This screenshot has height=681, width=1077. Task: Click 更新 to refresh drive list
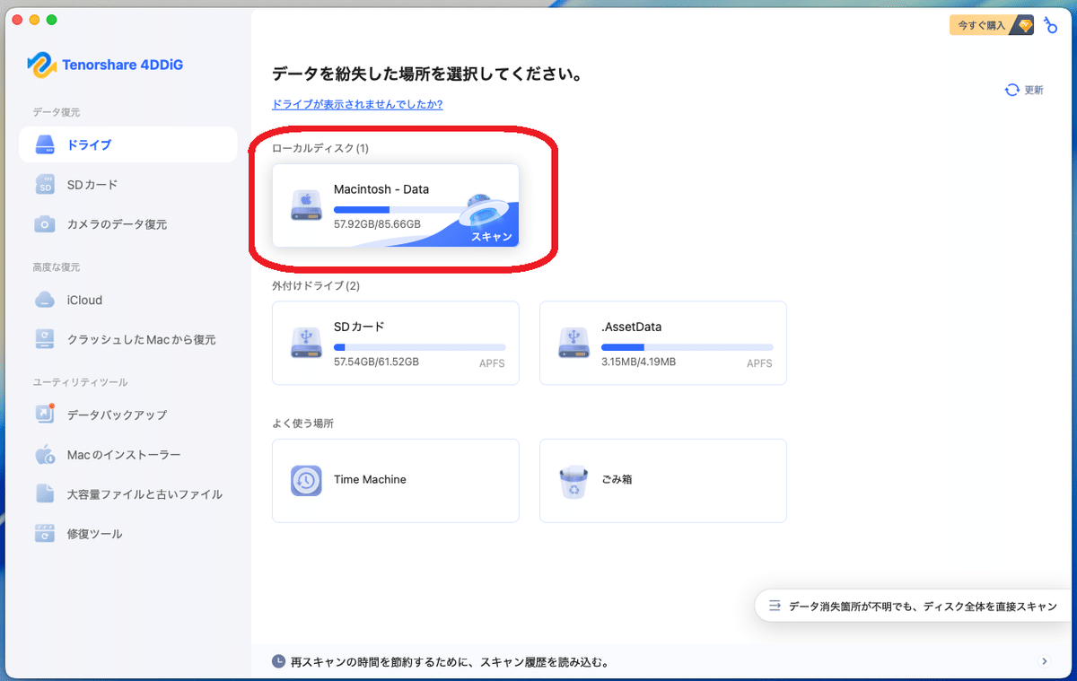click(x=1024, y=90)
